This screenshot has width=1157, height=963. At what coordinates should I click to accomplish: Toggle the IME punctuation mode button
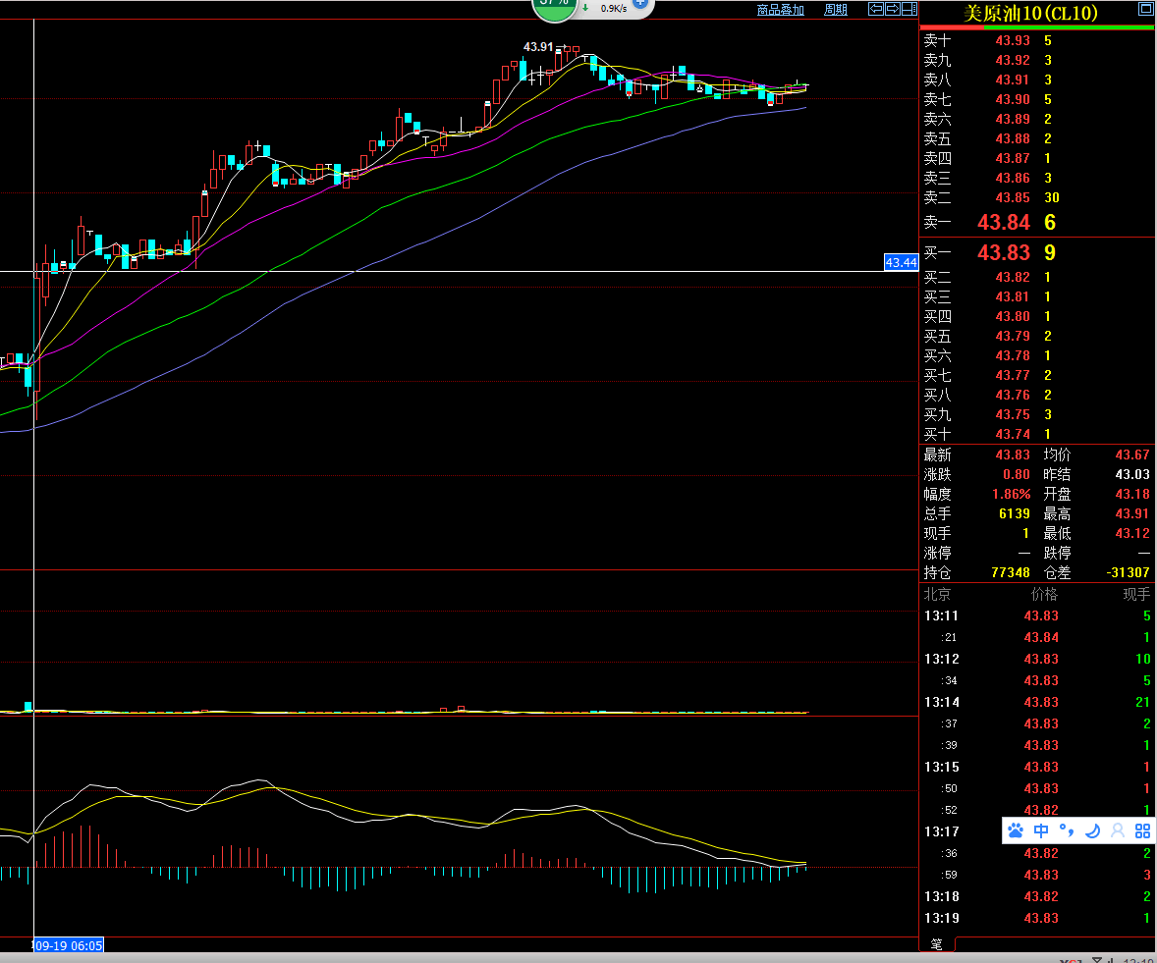click(x=1066, y=831)
